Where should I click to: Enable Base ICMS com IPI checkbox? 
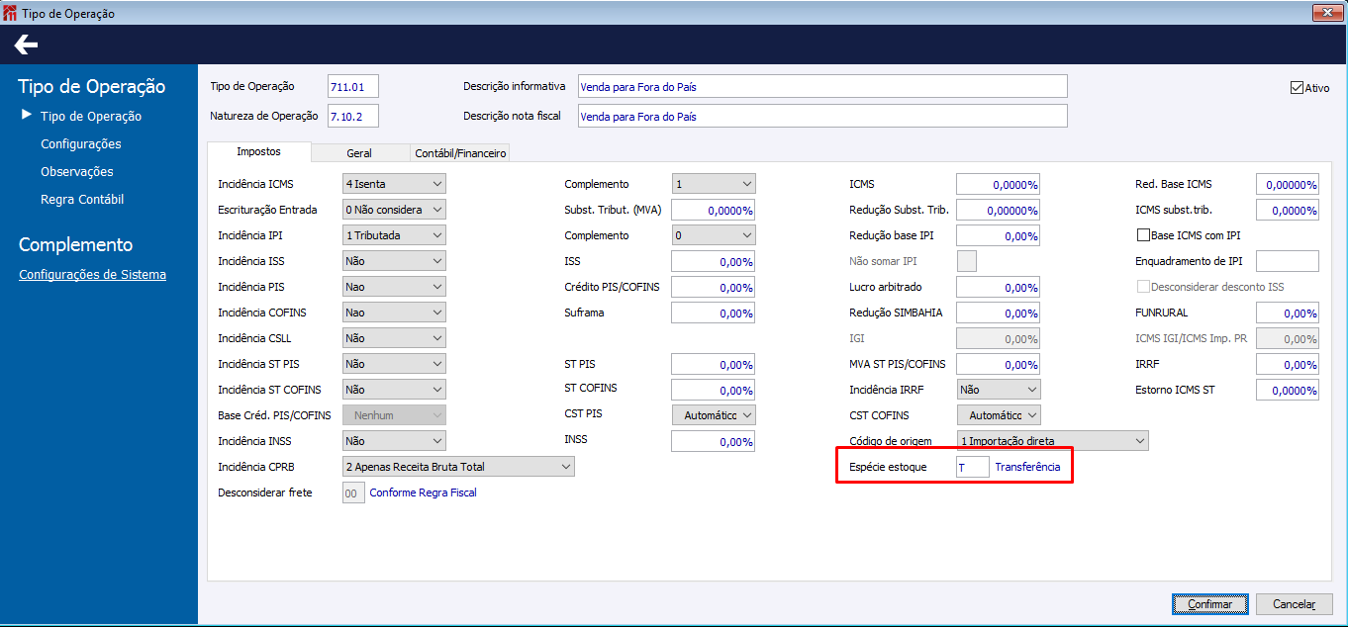click(1143, 235)
